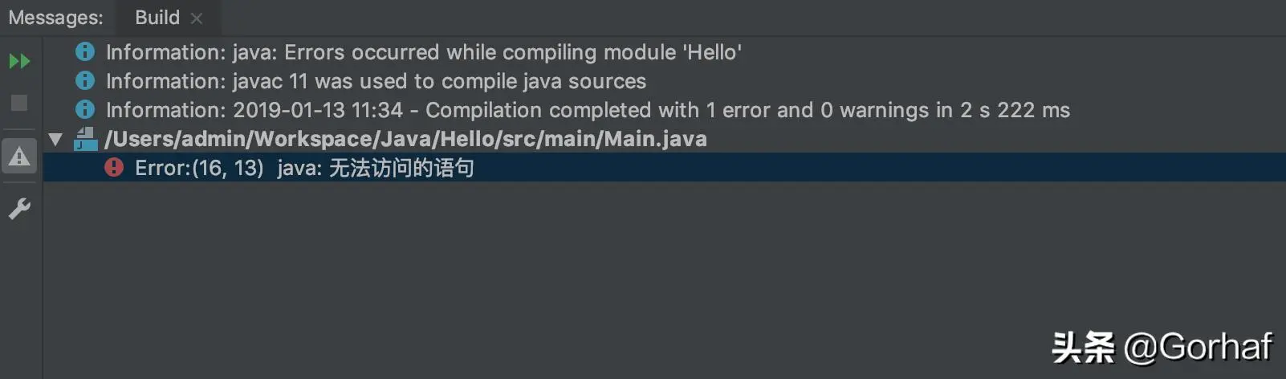Click the gray Stop build icon
Screen dimensions: 1286x379
pyautogui.click(x=19, y=103)
